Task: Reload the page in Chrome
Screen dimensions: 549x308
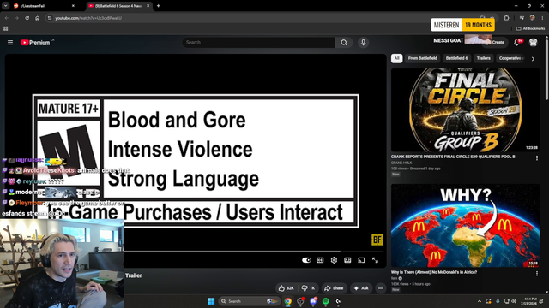Action: (27, 18)
